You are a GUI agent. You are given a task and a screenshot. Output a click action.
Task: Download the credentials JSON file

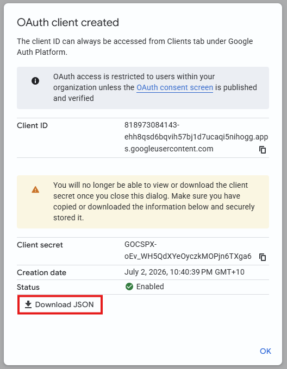(x=60, y=304)
